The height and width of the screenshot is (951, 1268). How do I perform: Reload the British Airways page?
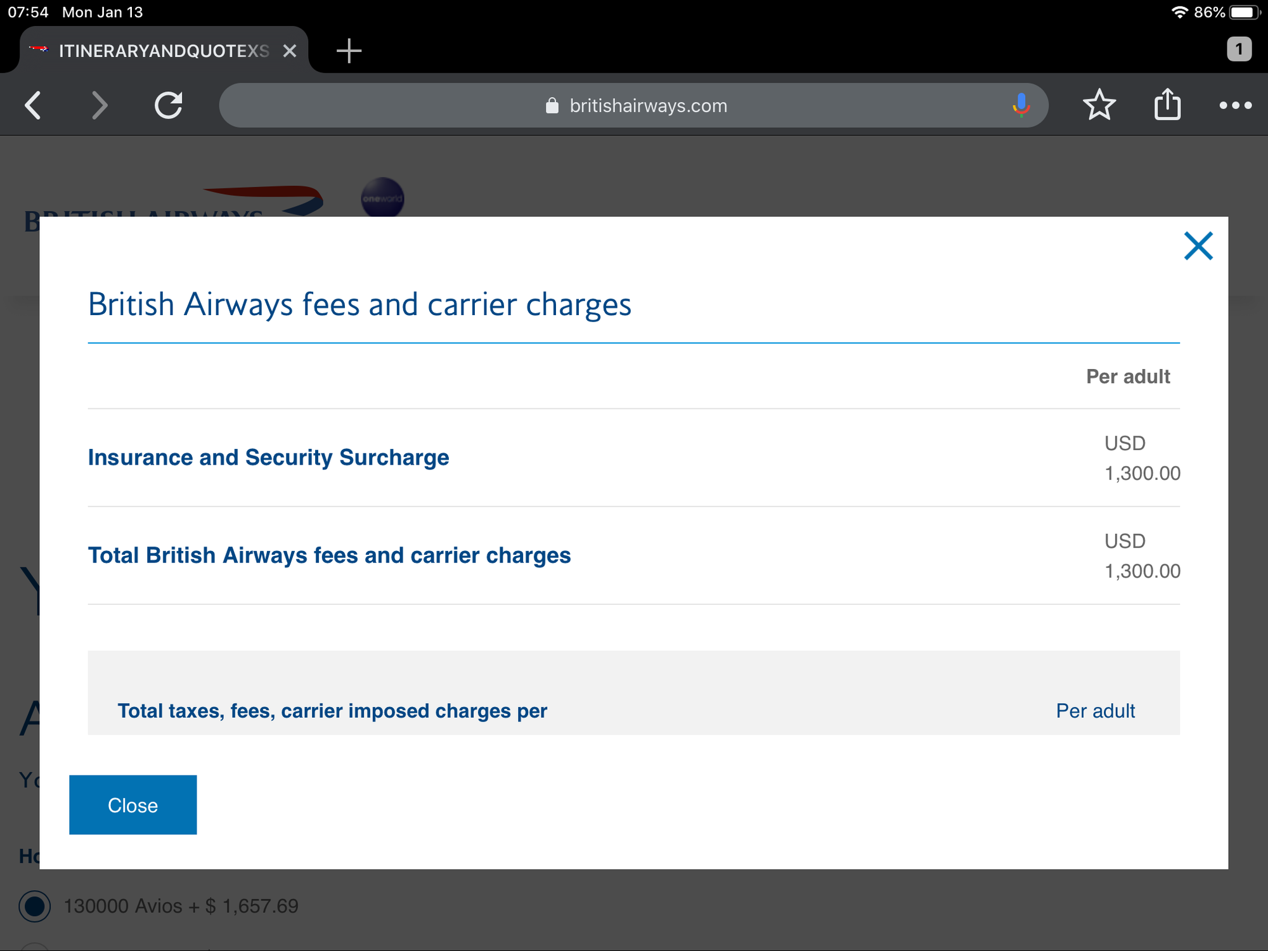pos(169,105)
